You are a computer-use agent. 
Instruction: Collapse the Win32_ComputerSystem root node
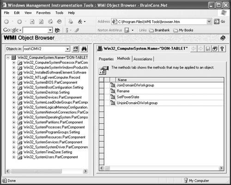8,58
